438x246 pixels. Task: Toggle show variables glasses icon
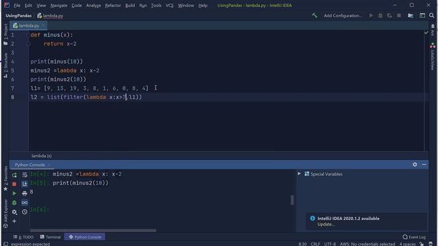pyautogui.click(x=25, y=203)
